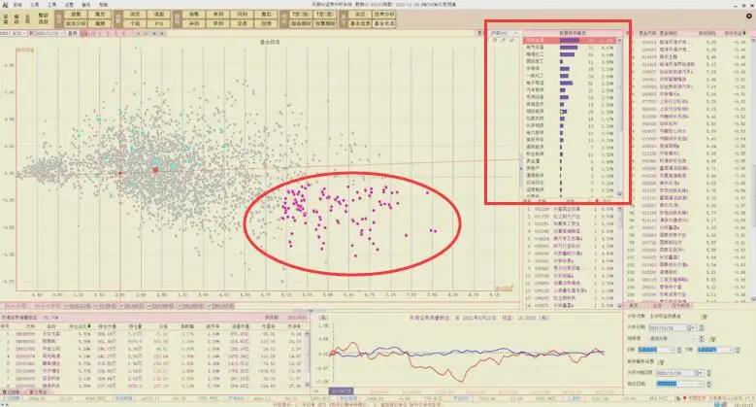Viewport: 756px width, 407px height.
Task: Click the 基金简称 column header
Action: (669, 33)
